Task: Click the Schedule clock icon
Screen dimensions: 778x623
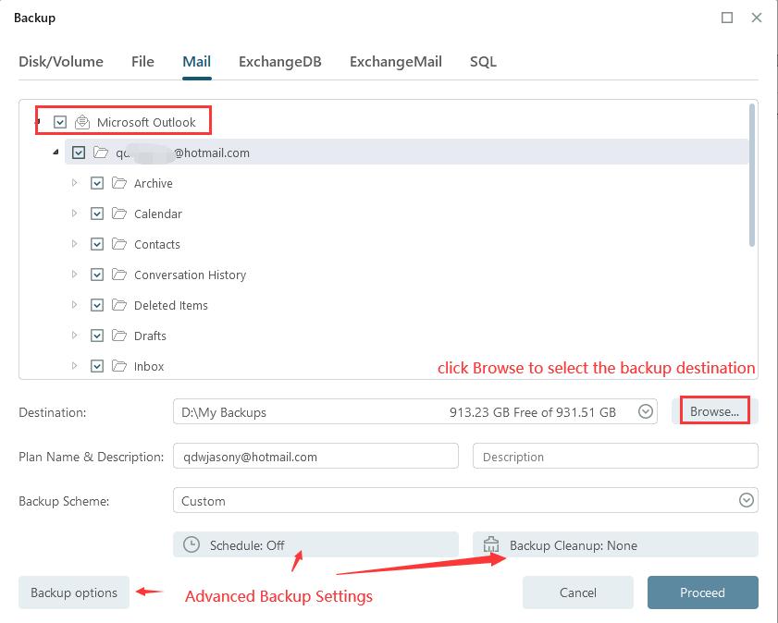Action: pos(191,545)
